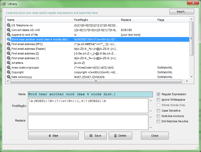The image size is (201, 152).
Task: Click the magnifier icon beside Find email address [RFC]
Action: tap(9, 44)
